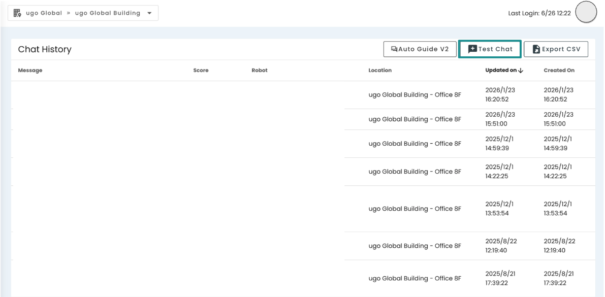The image size is (605, 297).
Task: Select Updated on 2025/8/21 17:39:22 cell
Action: click(x=500, y=278)
